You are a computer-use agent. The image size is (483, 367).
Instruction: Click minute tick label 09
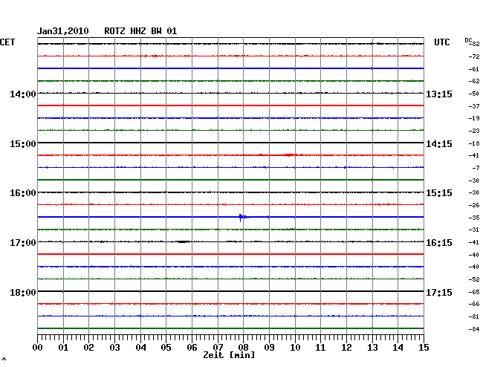coord(269,347)
